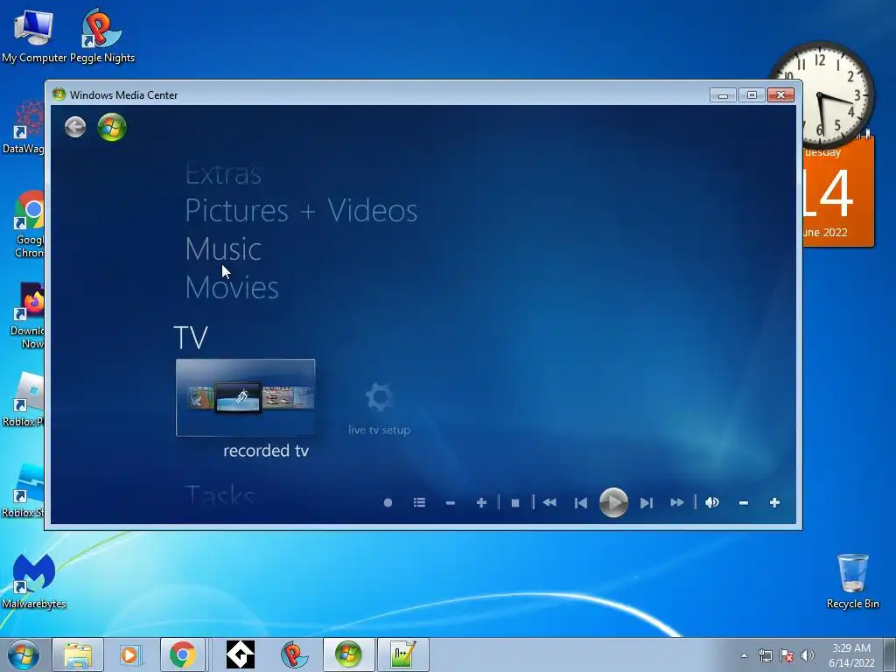
Task: Open the Recycle Bin on desktop
Action: coord(852,581)
